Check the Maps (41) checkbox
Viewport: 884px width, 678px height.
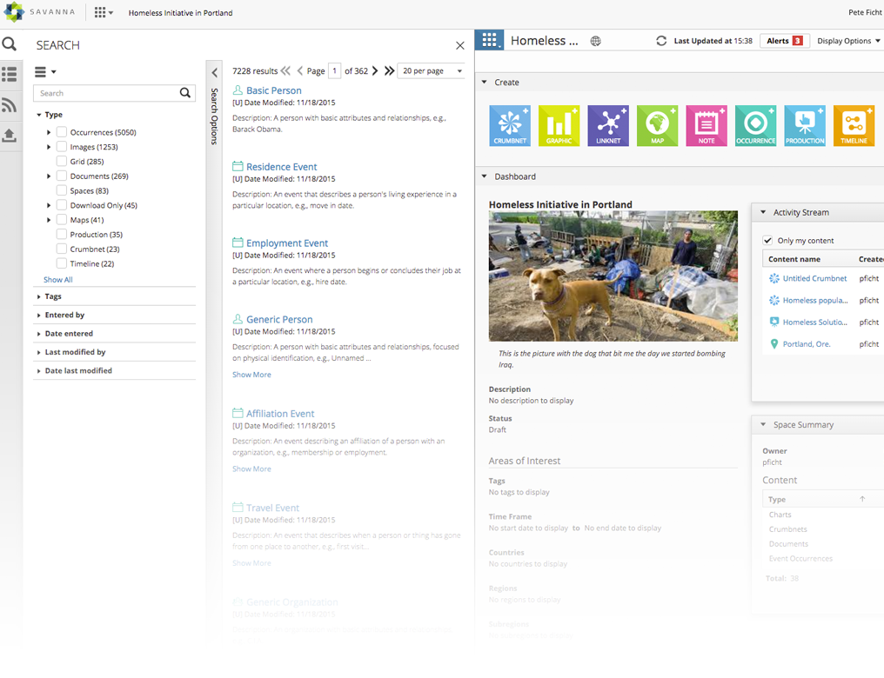[62, 220]
